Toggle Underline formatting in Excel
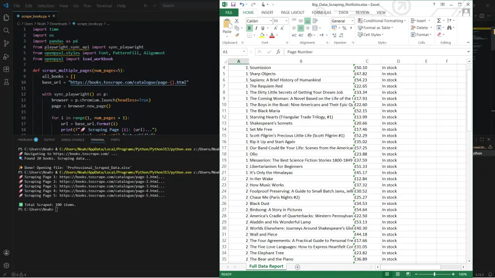 pos(263,28)
